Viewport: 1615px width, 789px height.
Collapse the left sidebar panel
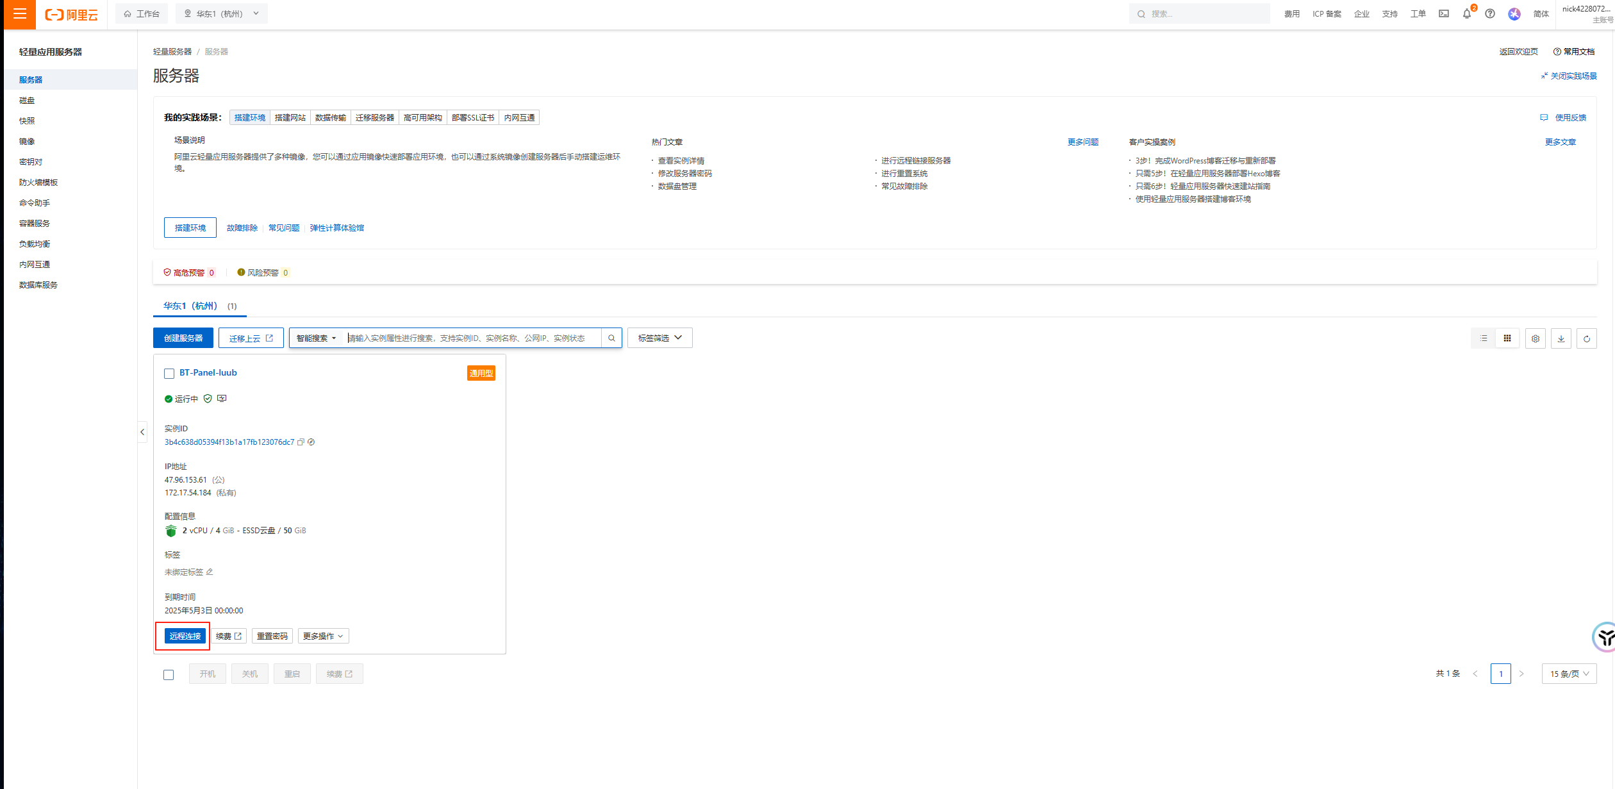coord(142,432)
